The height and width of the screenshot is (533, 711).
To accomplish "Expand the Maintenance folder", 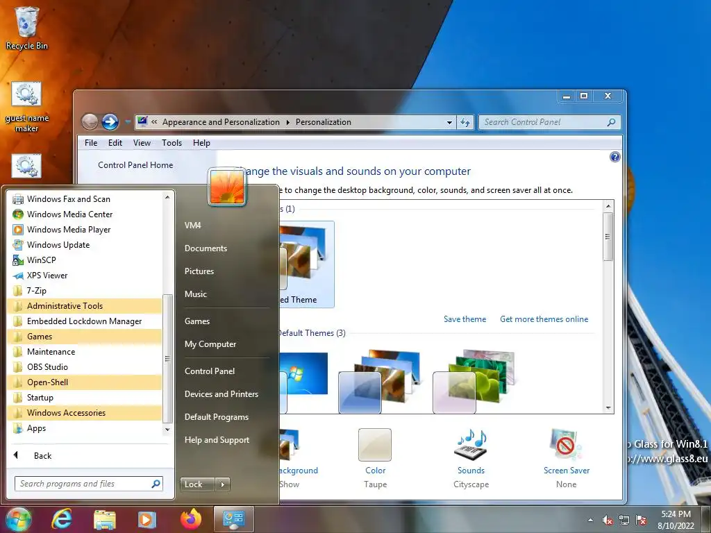I will [x=85, y=352].
